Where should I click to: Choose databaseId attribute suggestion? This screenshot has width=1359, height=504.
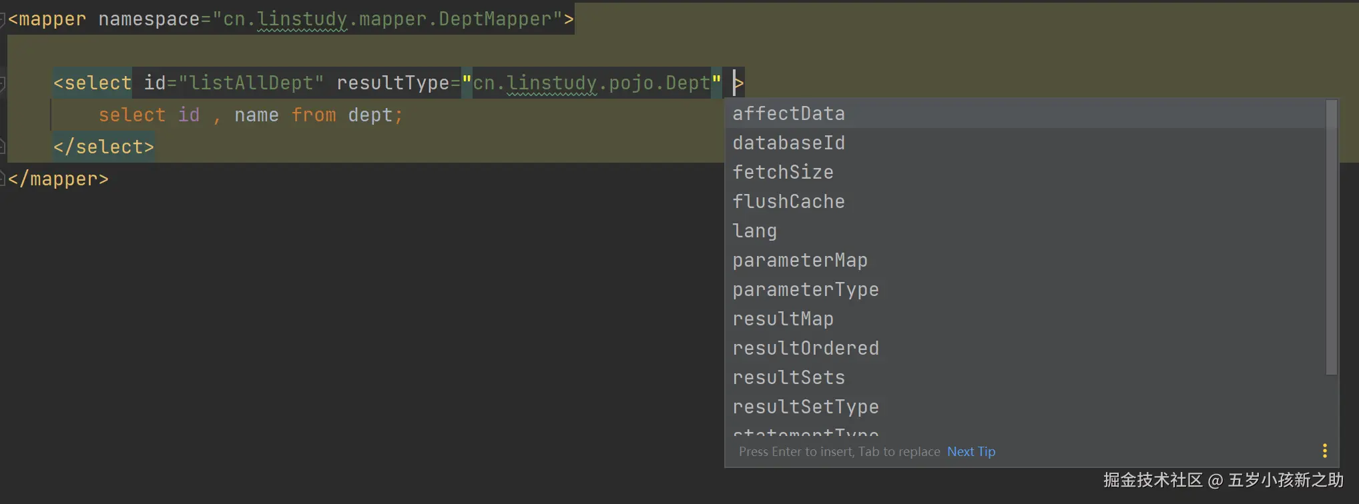788,143
